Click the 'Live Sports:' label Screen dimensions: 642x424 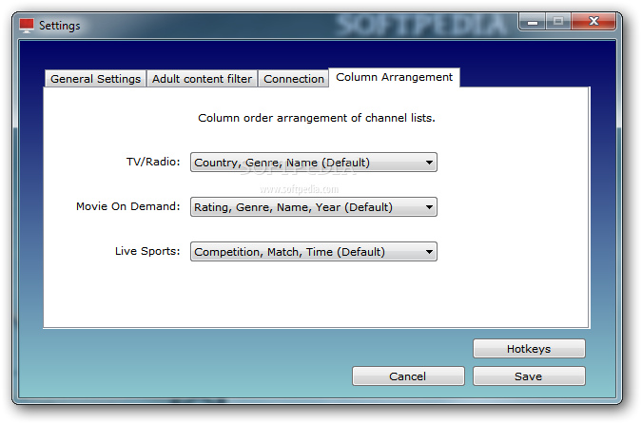(147, 251)
